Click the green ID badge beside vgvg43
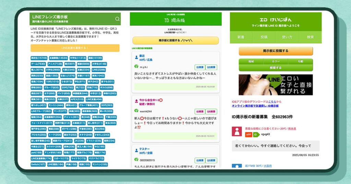Image resolution: width=351 pixels, height=184 pixels. (x=256, y=134)
